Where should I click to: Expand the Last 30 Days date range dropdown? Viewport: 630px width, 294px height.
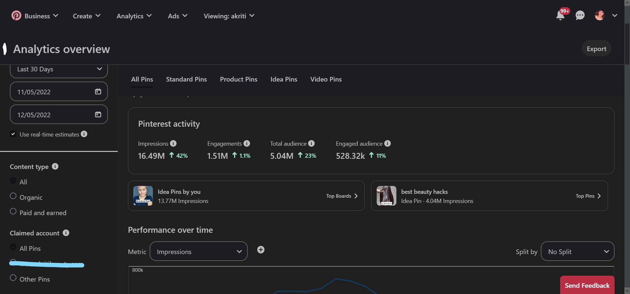pyautogui.click(x=59, y=69)
